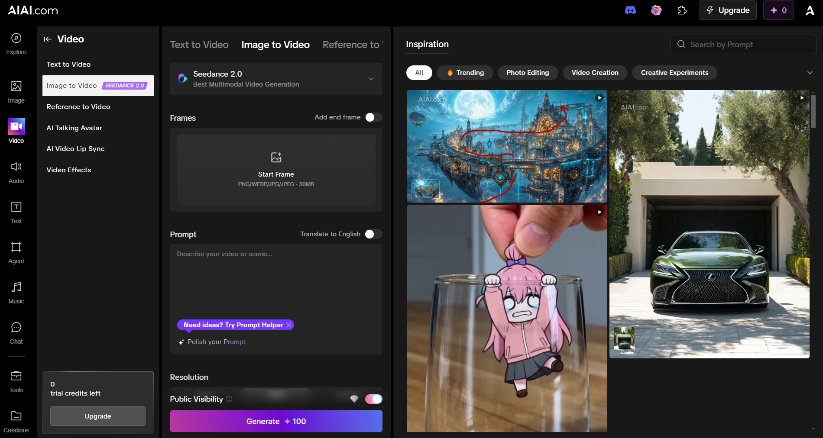Click the Upgrade button in header
Viewport: 823px width, 438px height.
point(728,10)
